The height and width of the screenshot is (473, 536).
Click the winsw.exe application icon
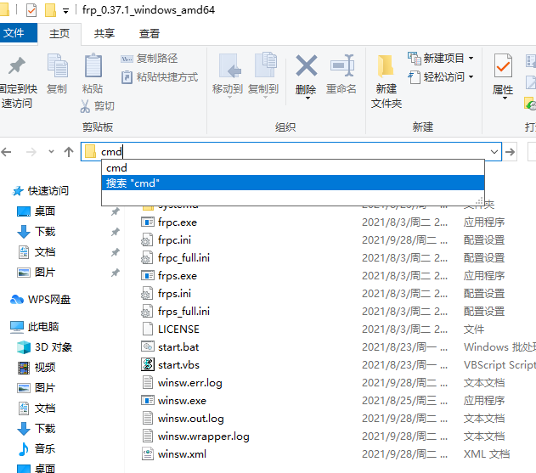pyautogui.click(x=148, y=400)
